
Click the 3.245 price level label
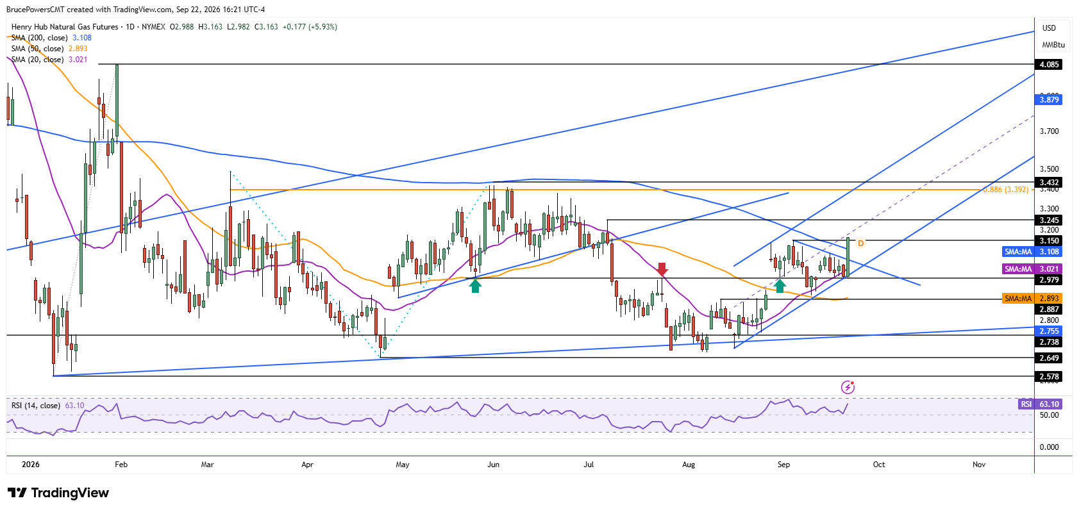1049,220
